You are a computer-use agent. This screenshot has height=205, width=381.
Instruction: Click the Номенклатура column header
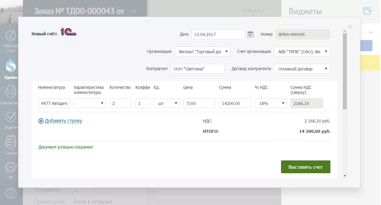[x=51, y=87]
